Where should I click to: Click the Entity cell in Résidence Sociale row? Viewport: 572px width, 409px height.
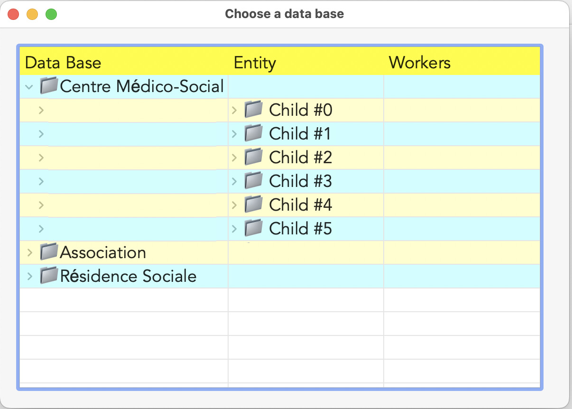coord(306,276)
